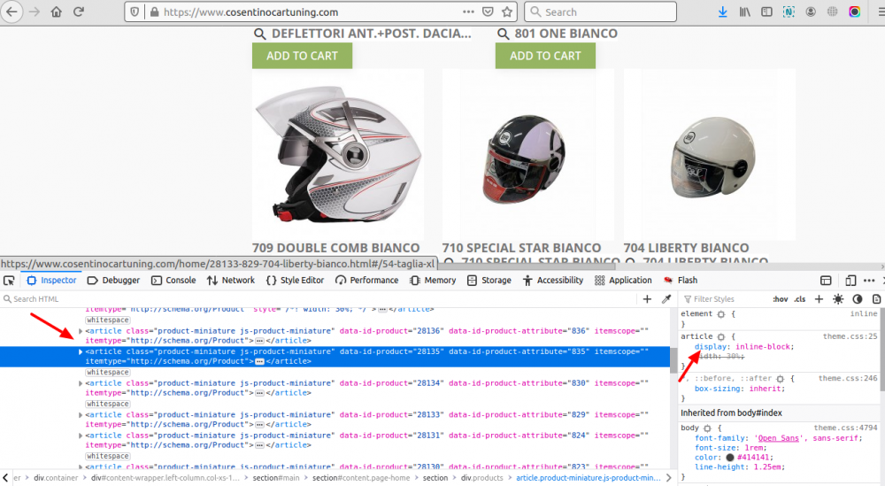Expand article node with data-id-product 28136
The width and height of the screenshot is (885, 486).
(81, 331)
